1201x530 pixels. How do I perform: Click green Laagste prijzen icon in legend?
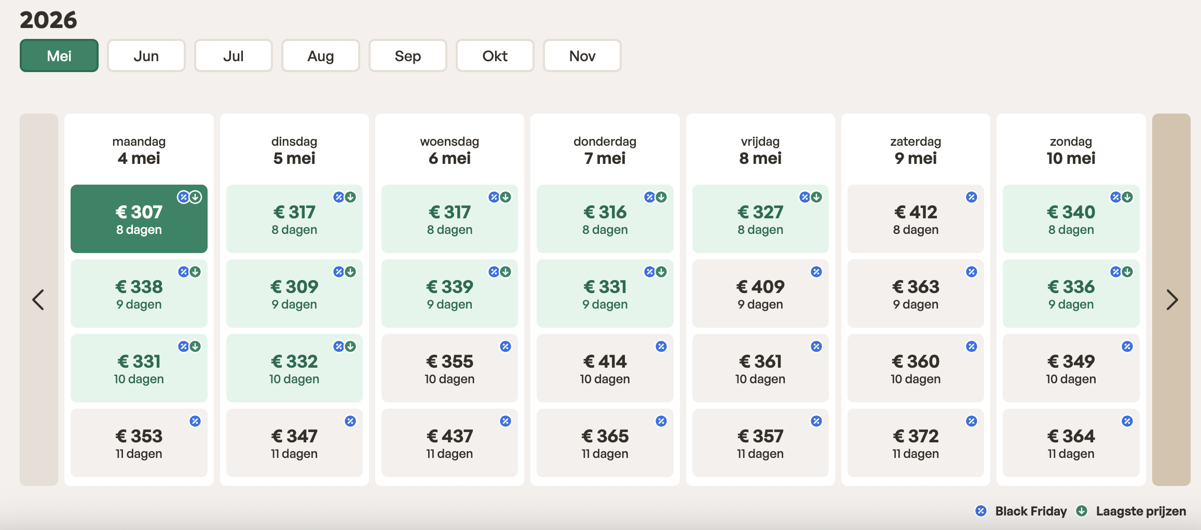pos(1082,511)
